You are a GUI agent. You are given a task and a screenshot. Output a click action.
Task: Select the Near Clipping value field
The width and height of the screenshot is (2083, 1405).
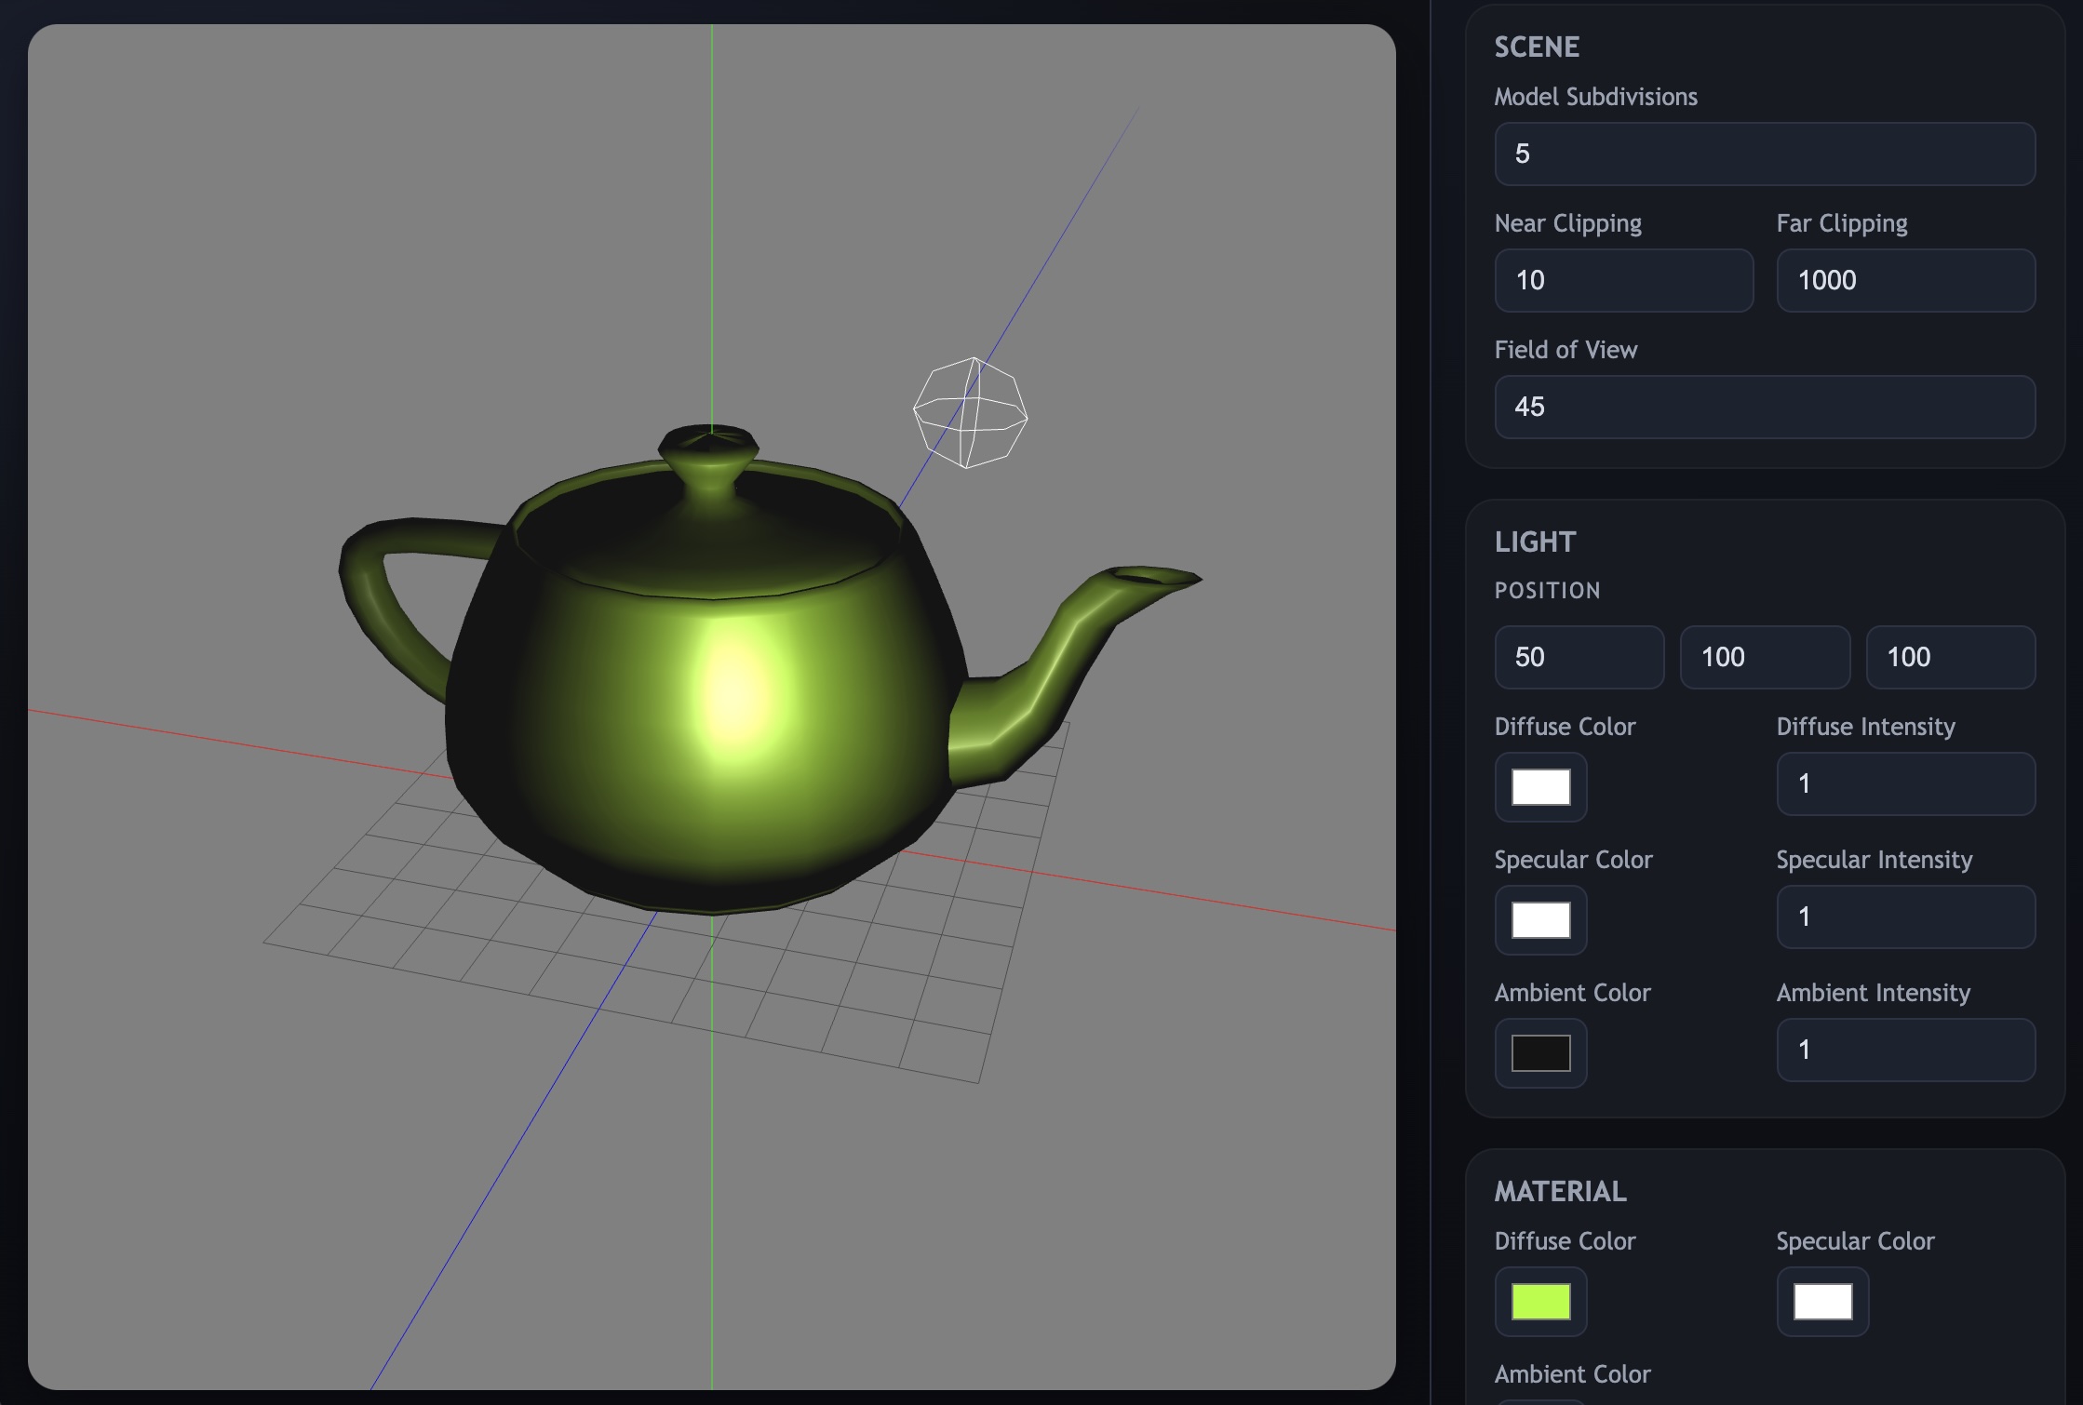(x=1623, y=280)
